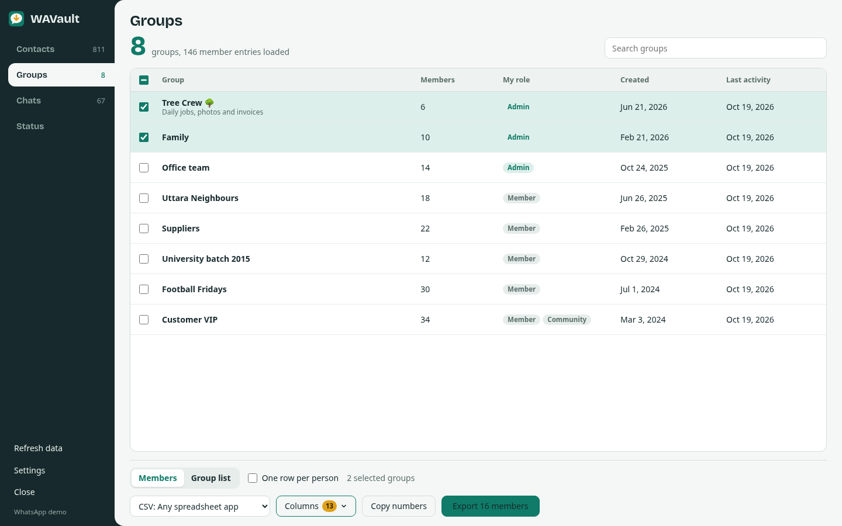The width and height of the screenshot is (842, 526).
Task: Sort by the Group column header
Action: coord(173,80)
